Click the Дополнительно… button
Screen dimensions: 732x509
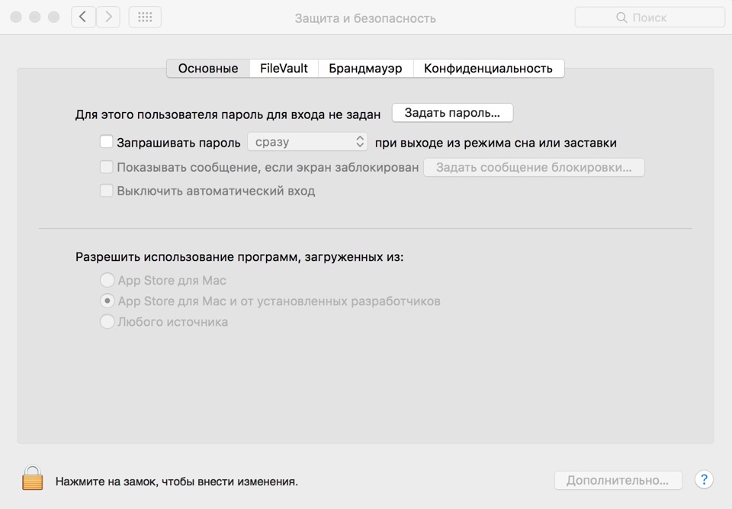618,480
